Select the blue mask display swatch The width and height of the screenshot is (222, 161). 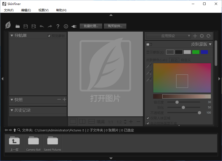coord(204,52)
